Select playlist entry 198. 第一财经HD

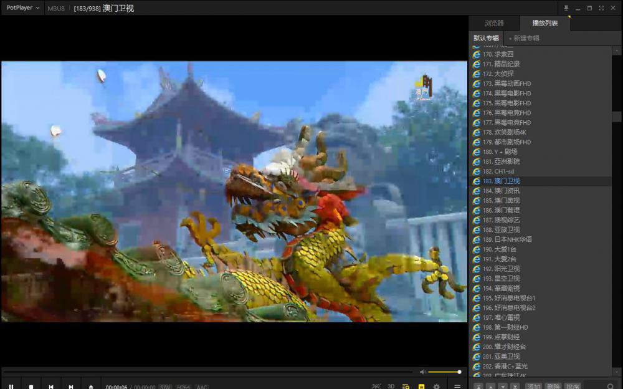point(541,327)
